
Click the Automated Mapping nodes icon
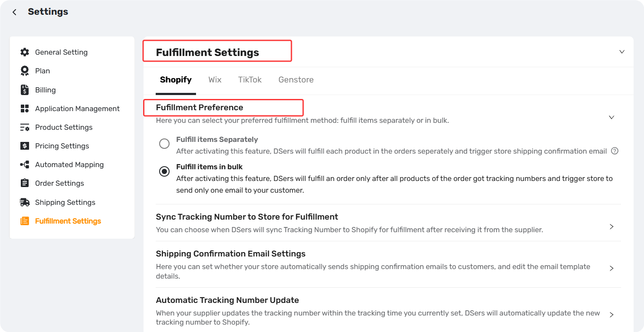[25, 164]
